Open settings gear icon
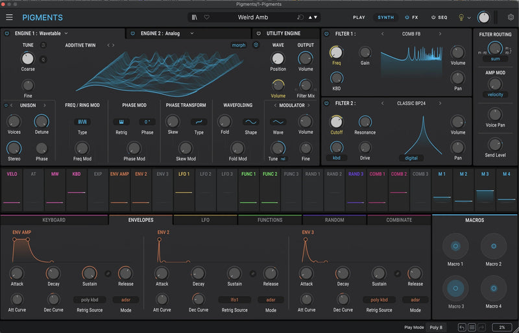Viewport: 519px width, 333px height. (x=511, y=18)
